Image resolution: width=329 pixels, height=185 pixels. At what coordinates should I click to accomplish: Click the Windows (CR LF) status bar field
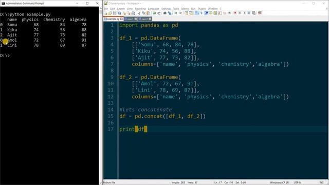[280, 182]
